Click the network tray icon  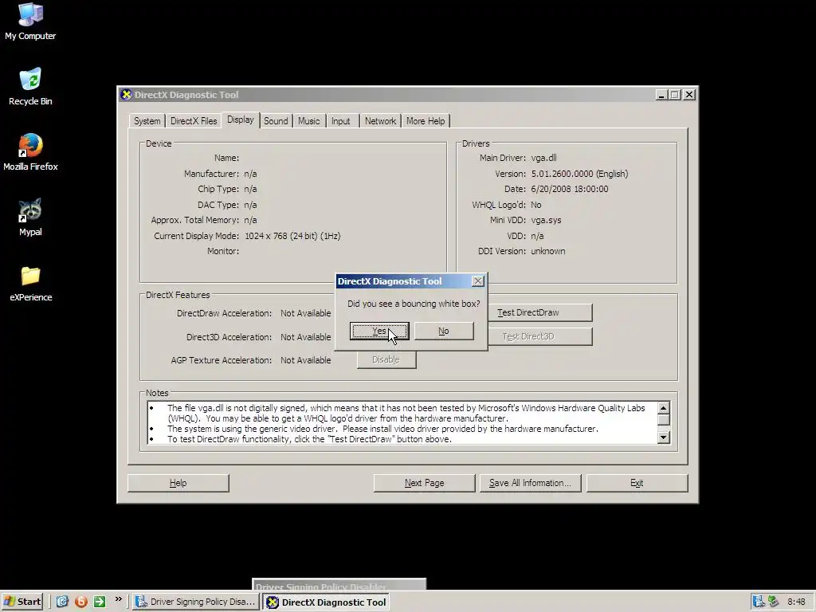point(759,602)
